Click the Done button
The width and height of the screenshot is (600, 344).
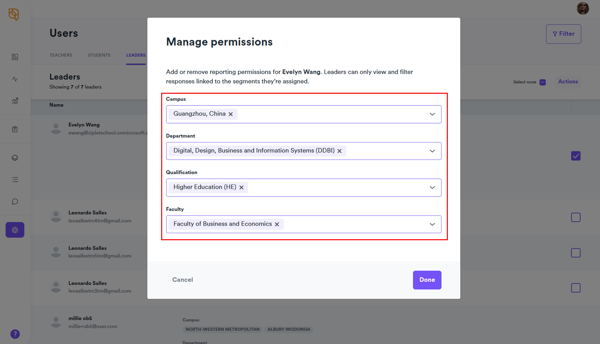point(427,280)
